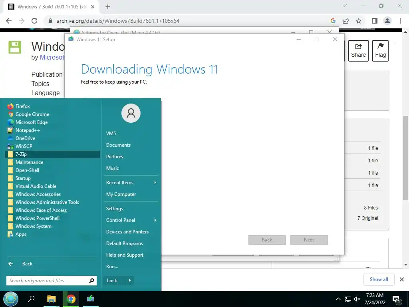Expand Recent Items submenu
The height and width of the screenshot is (307, 409).
[131, 183]
